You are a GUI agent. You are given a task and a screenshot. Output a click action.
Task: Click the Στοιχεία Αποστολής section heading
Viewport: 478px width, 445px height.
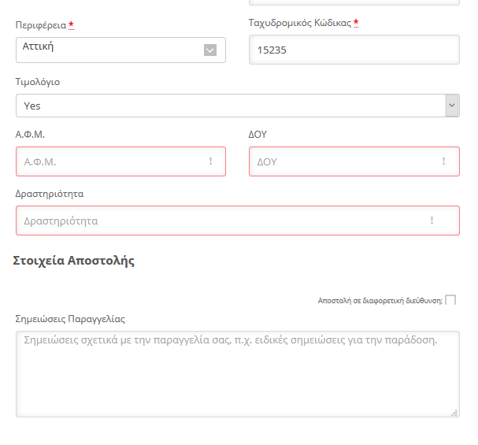click(74, 261)
